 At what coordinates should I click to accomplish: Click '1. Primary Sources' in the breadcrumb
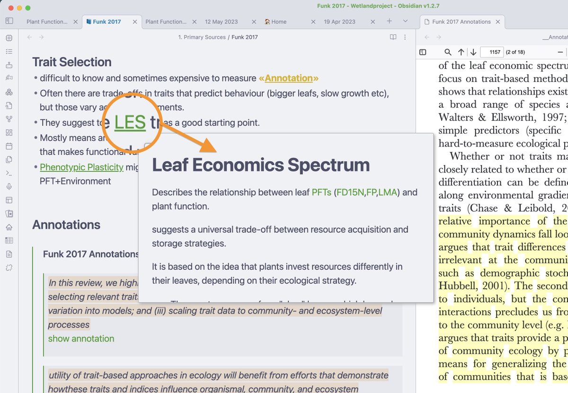[x=202, y=37]
